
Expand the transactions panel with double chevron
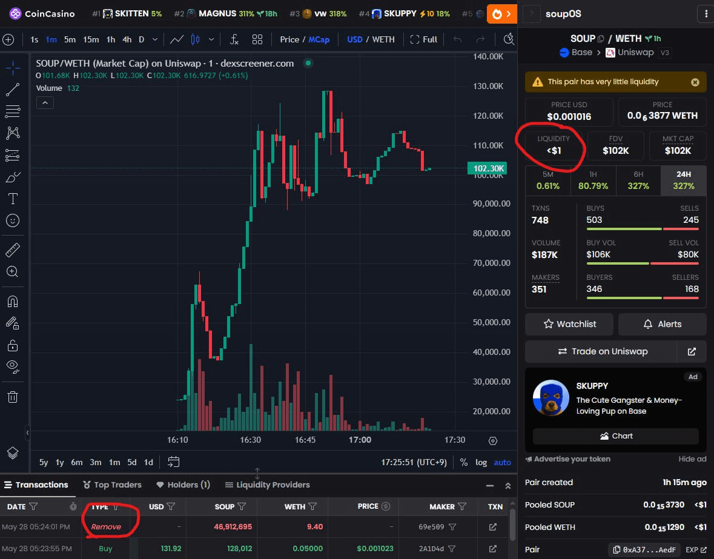click(x=508, y=486)
